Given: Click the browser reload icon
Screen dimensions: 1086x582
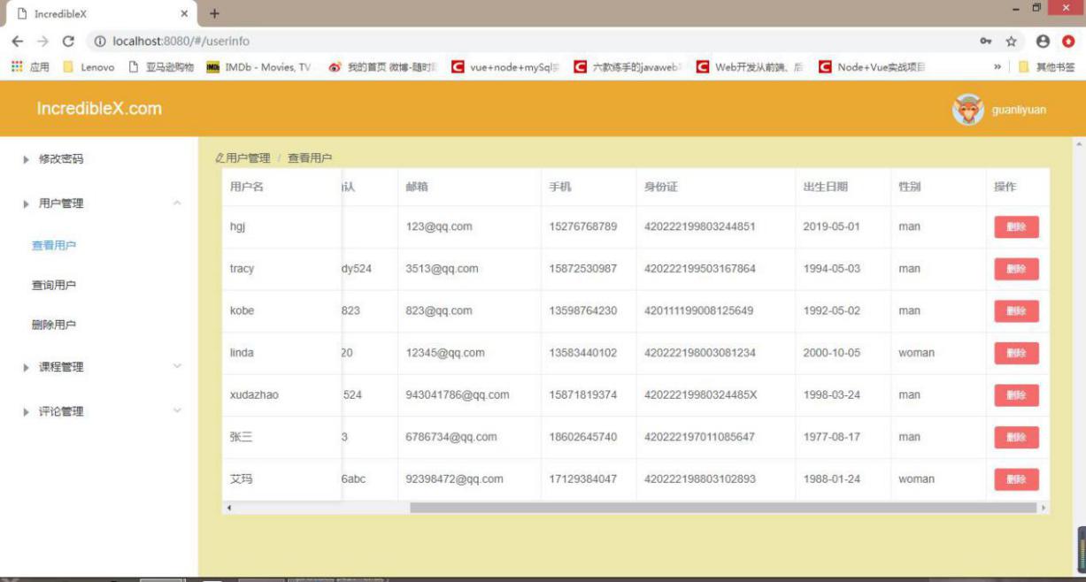Looking at the screenshot, I should (68, 42).
